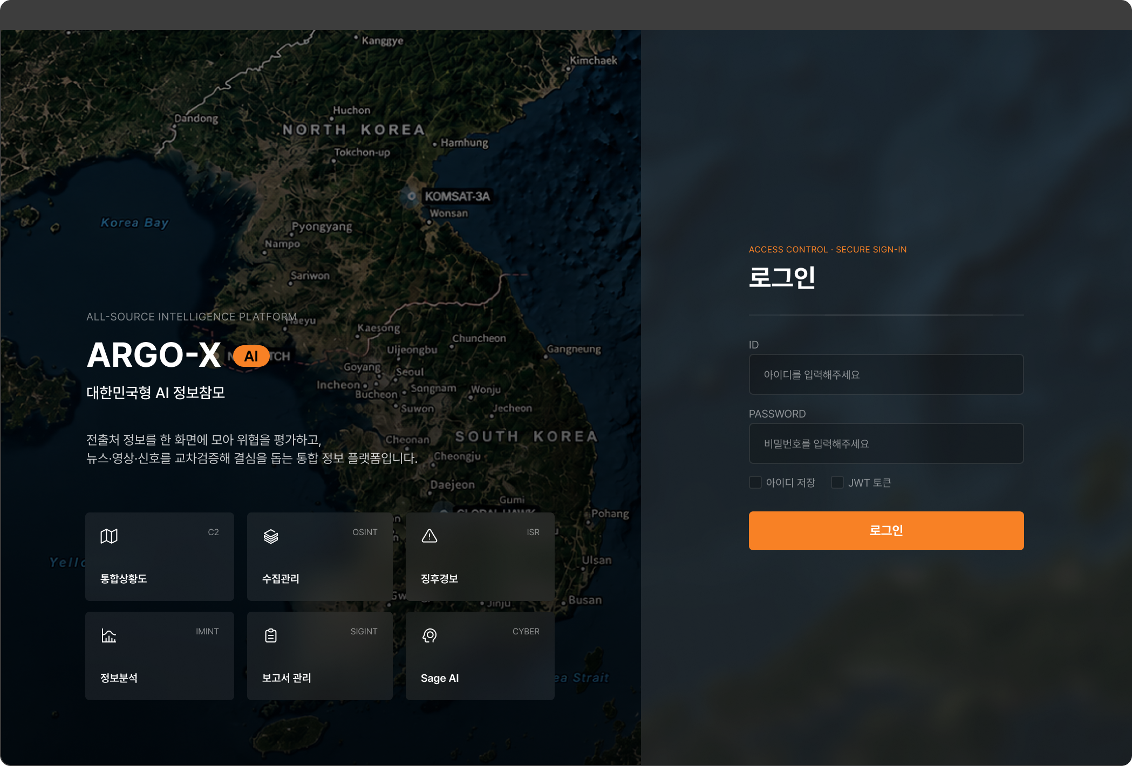Click the head icon in Sage AI card
This screenshot has width=1132, height=766.
point(429,635)
